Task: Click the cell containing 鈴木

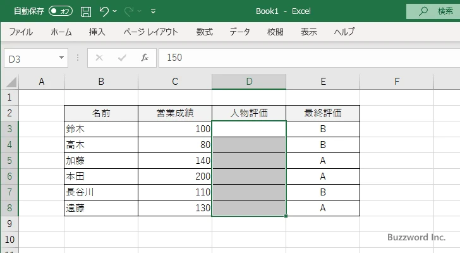Action: coord(101,129)
